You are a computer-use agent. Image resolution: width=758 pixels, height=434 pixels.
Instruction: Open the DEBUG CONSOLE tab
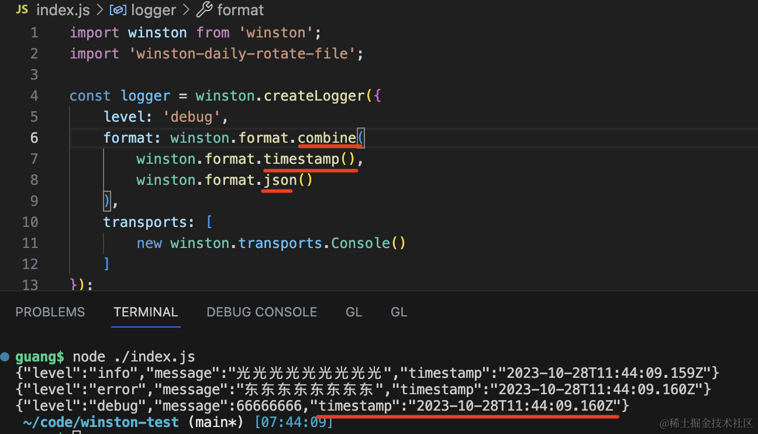pos(262,312)
